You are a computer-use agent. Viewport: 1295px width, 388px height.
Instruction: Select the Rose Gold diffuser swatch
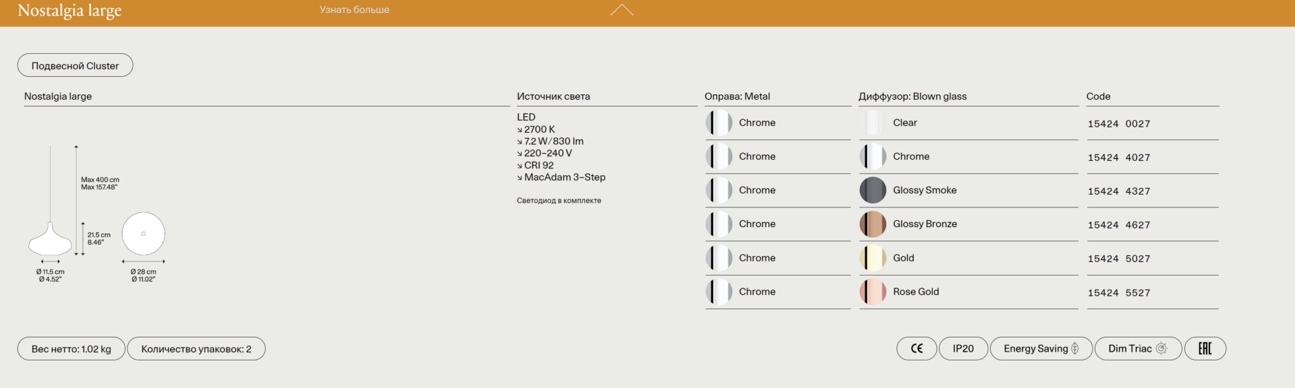click(x=873, y=292)
